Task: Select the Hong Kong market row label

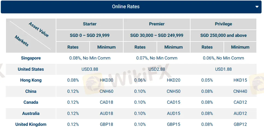Action: [31, 80]
